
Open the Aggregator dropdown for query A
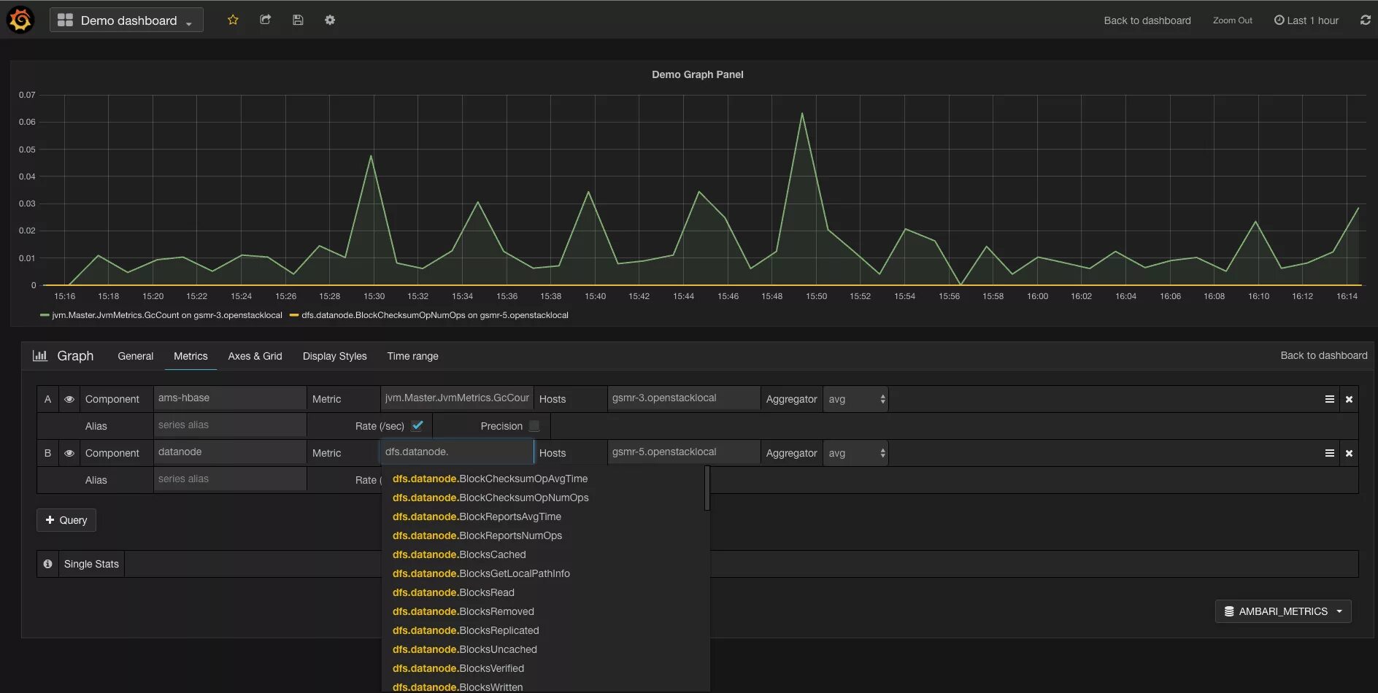[855, 399]
